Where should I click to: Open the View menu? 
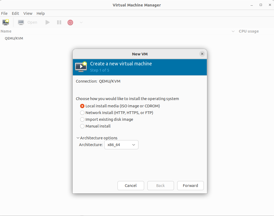28,13
